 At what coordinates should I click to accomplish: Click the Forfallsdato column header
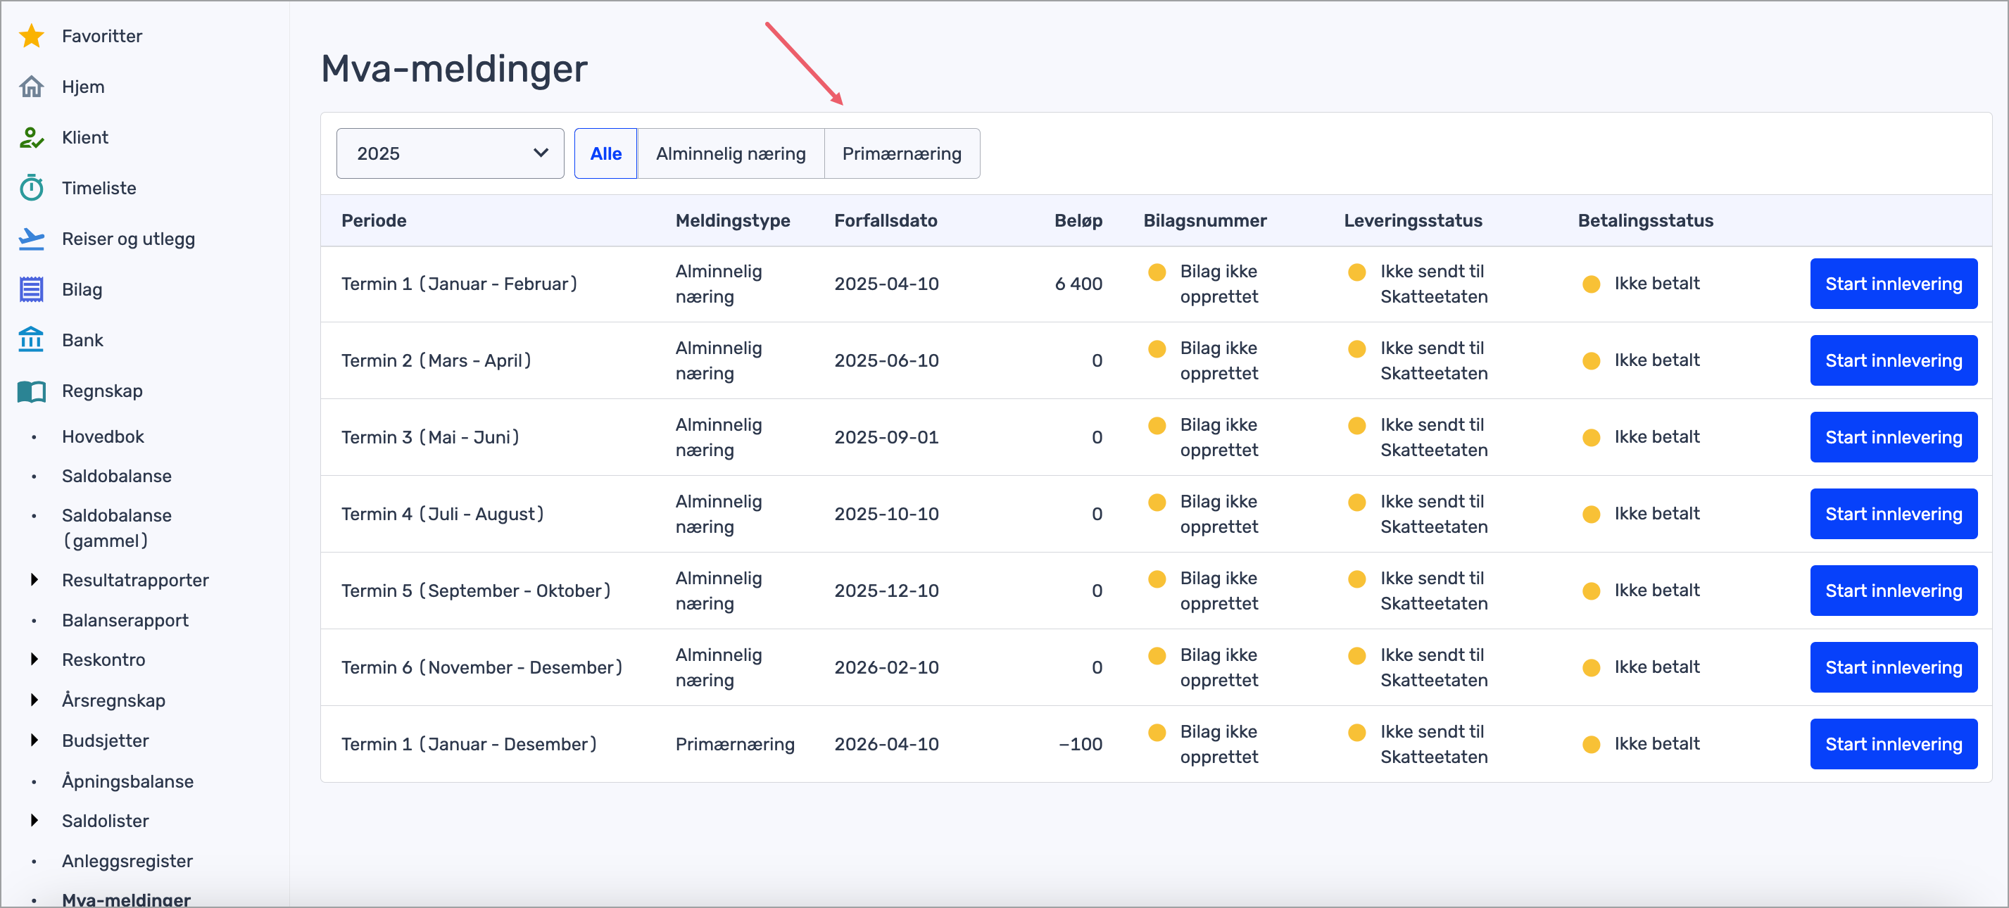(x=885, y=221)
